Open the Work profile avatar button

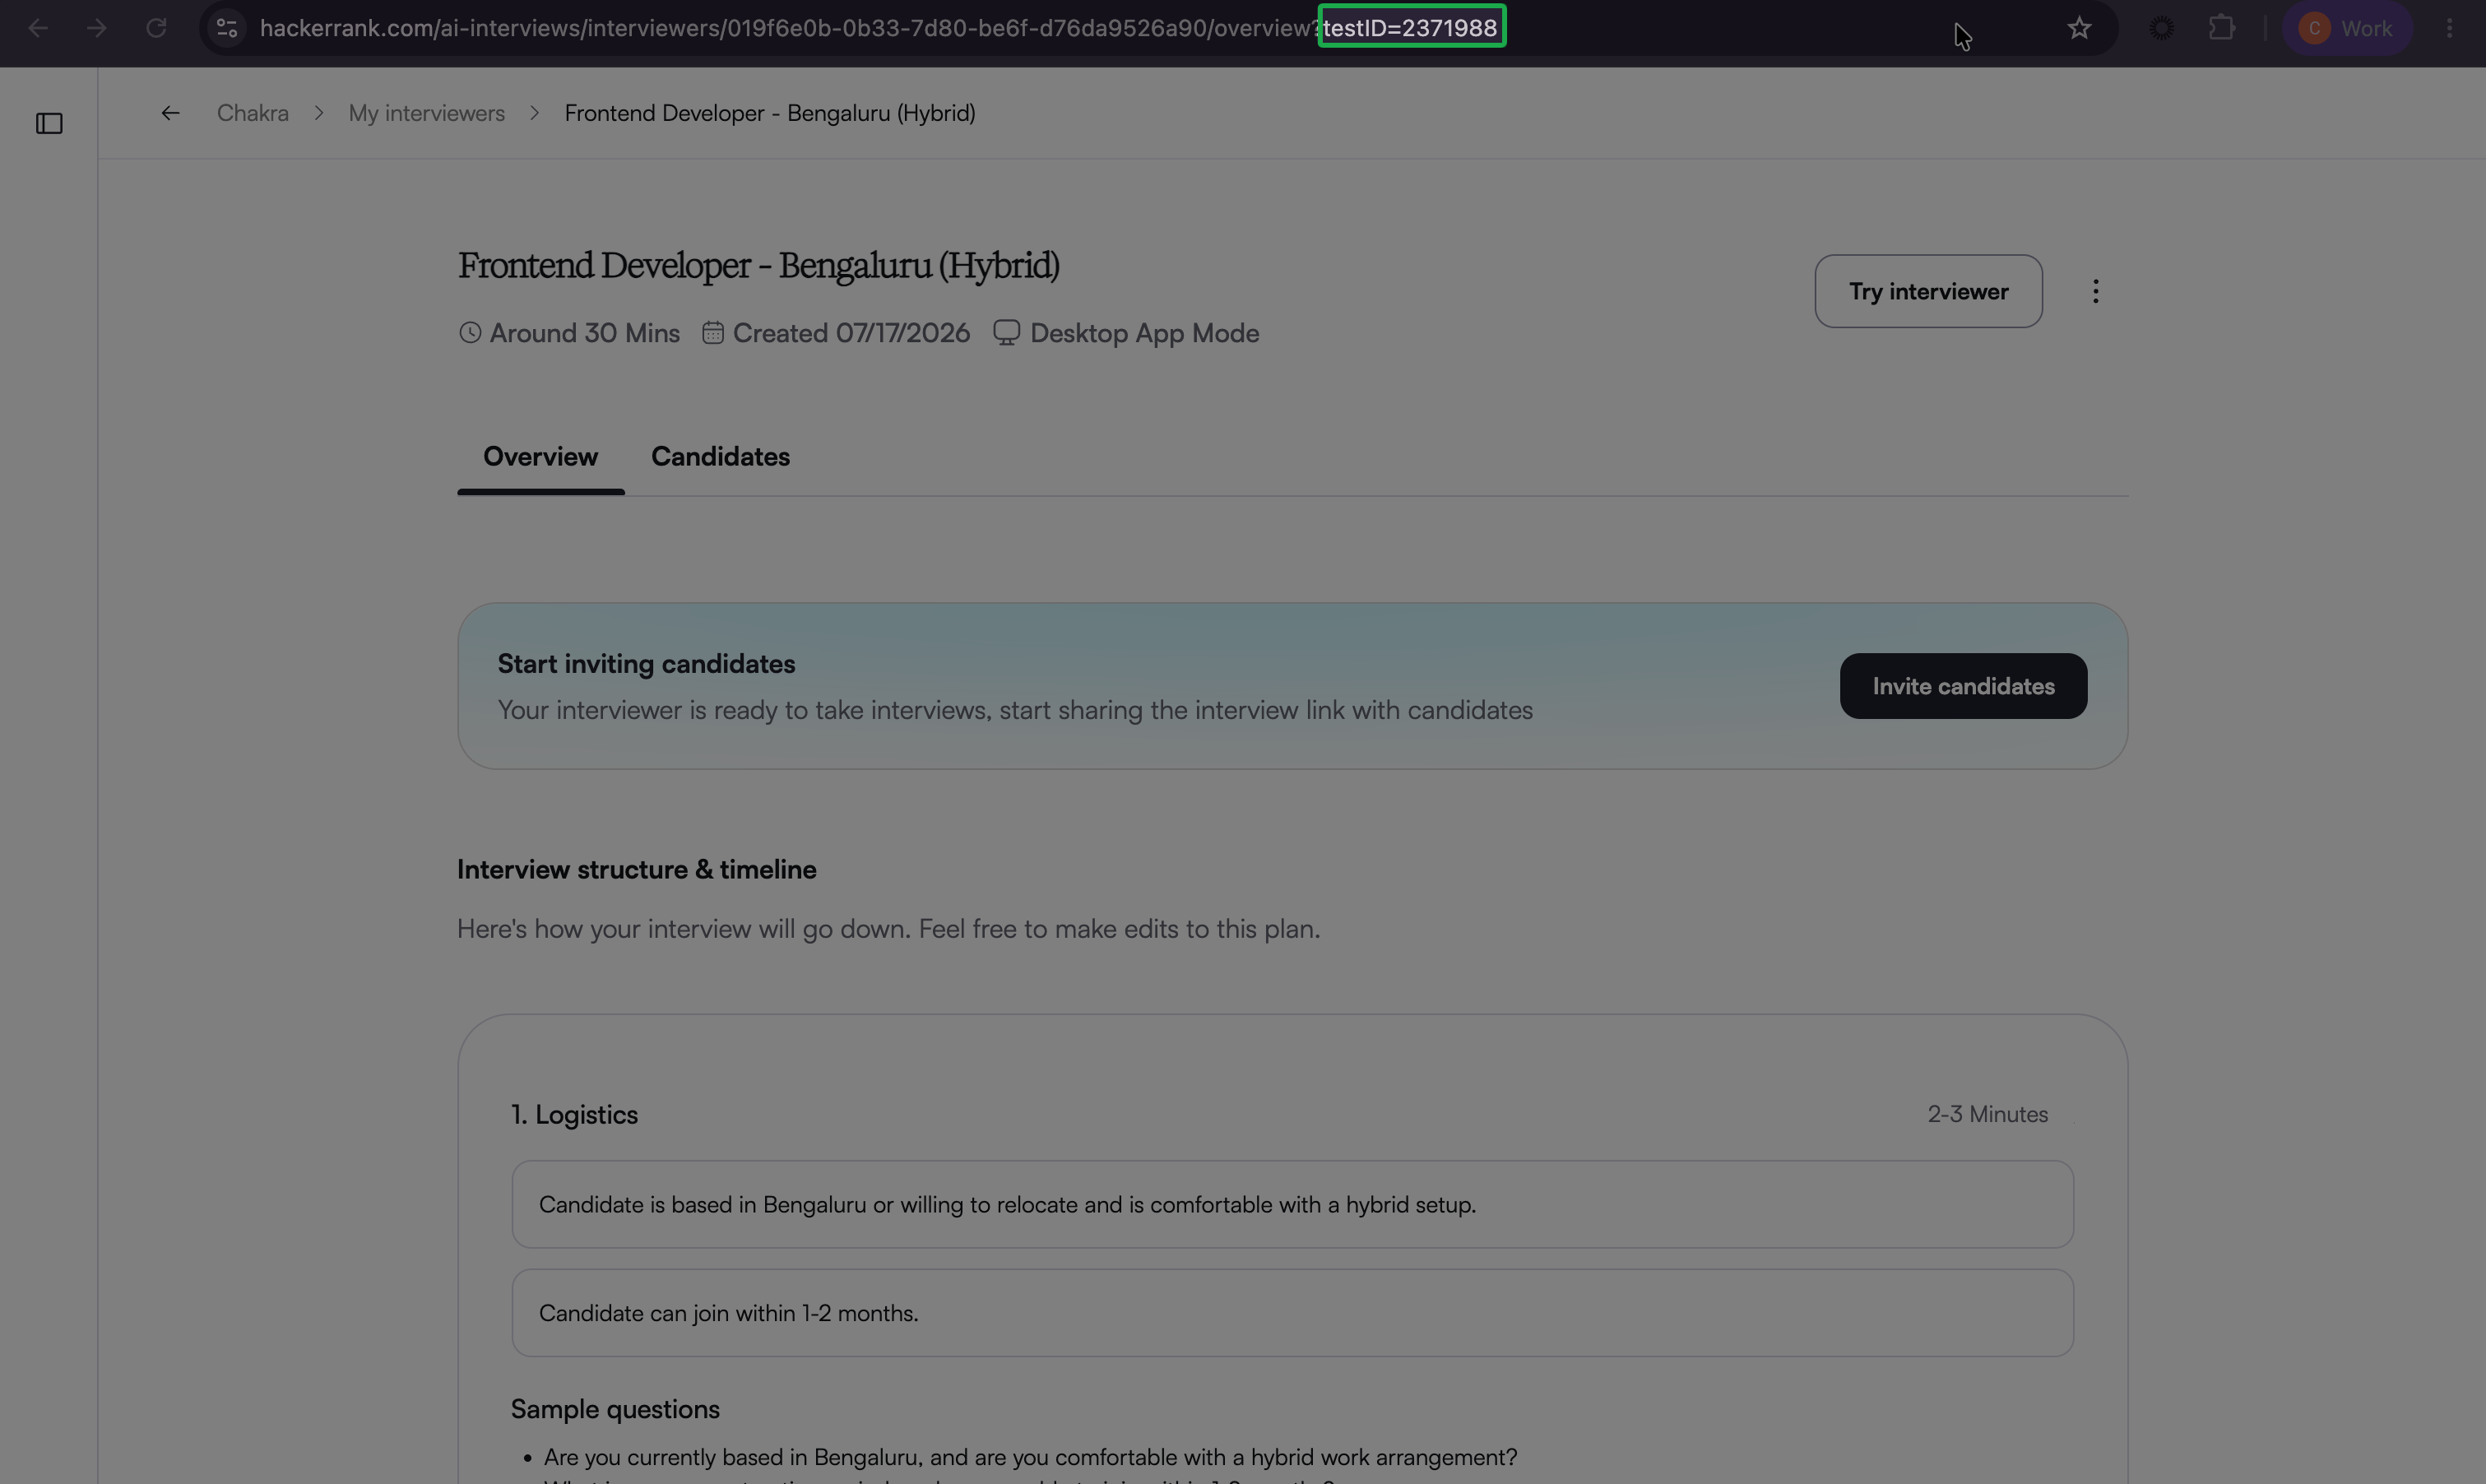click(x=2346, y=28)
